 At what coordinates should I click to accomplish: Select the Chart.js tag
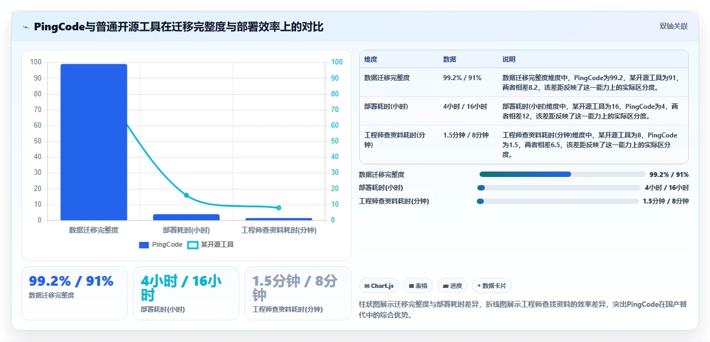click(379, 286)
